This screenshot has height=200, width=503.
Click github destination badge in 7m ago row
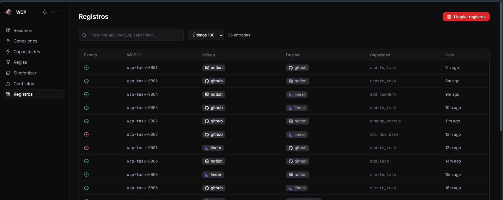click(x=297, y=68)
